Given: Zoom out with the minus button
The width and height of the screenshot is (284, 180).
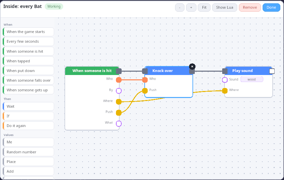Looking at the screenshot, I should click(180, 7).
